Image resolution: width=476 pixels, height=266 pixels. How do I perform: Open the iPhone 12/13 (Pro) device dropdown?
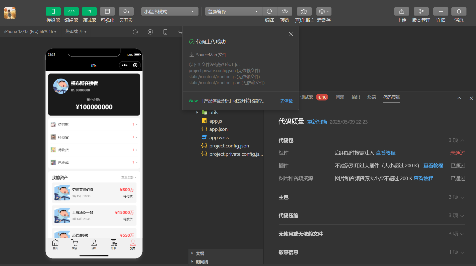[30, 32]
